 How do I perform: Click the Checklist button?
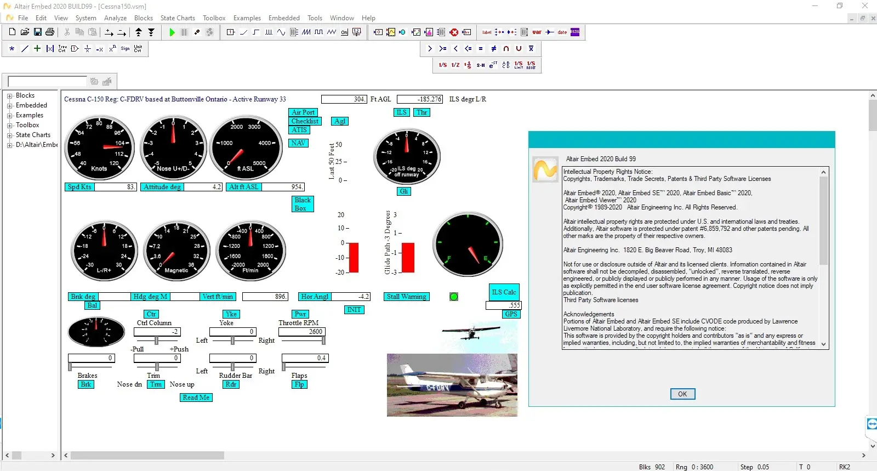point(305,121)
